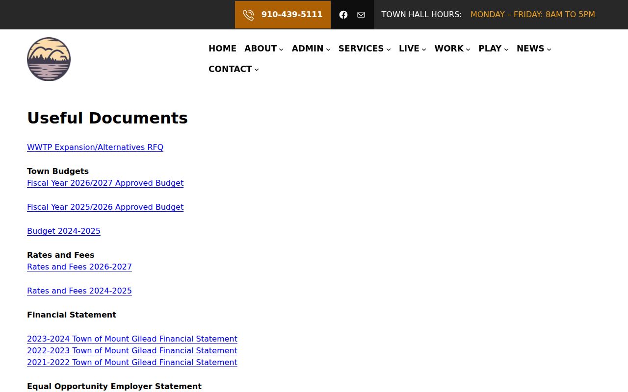Expand the Contact menu chevron
The height and width of the screenshot is (392, 628).
257,70
